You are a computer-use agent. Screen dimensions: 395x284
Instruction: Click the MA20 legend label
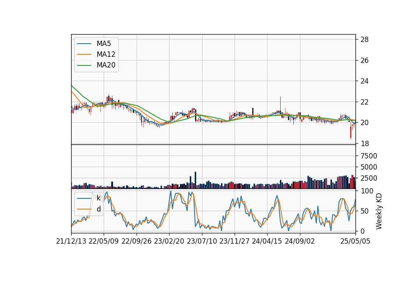(x=106, y=65)
